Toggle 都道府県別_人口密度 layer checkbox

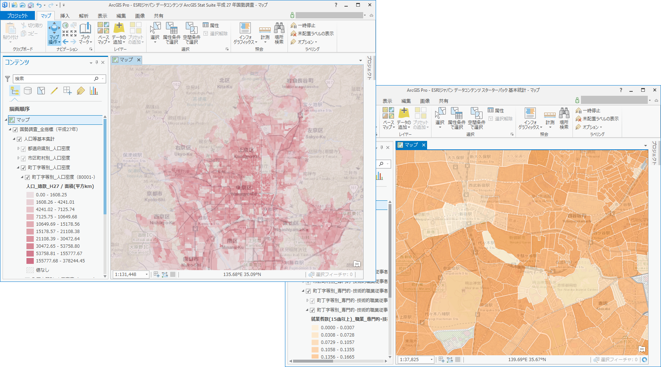pos(24,149)
